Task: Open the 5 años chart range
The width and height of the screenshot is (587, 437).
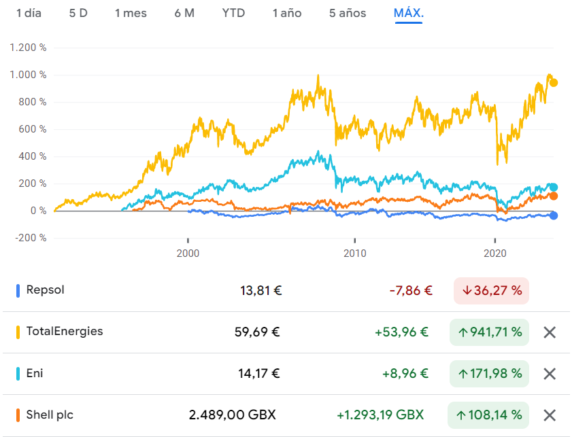Action: click(348, 14)
